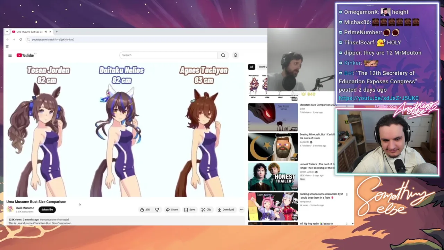
Task: Go to the YouTube home logo
Action: [x=25, y=55]
